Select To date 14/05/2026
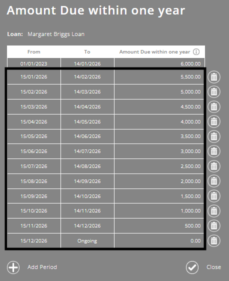Screen dimensions: 229x281 (x=87, y=121)
